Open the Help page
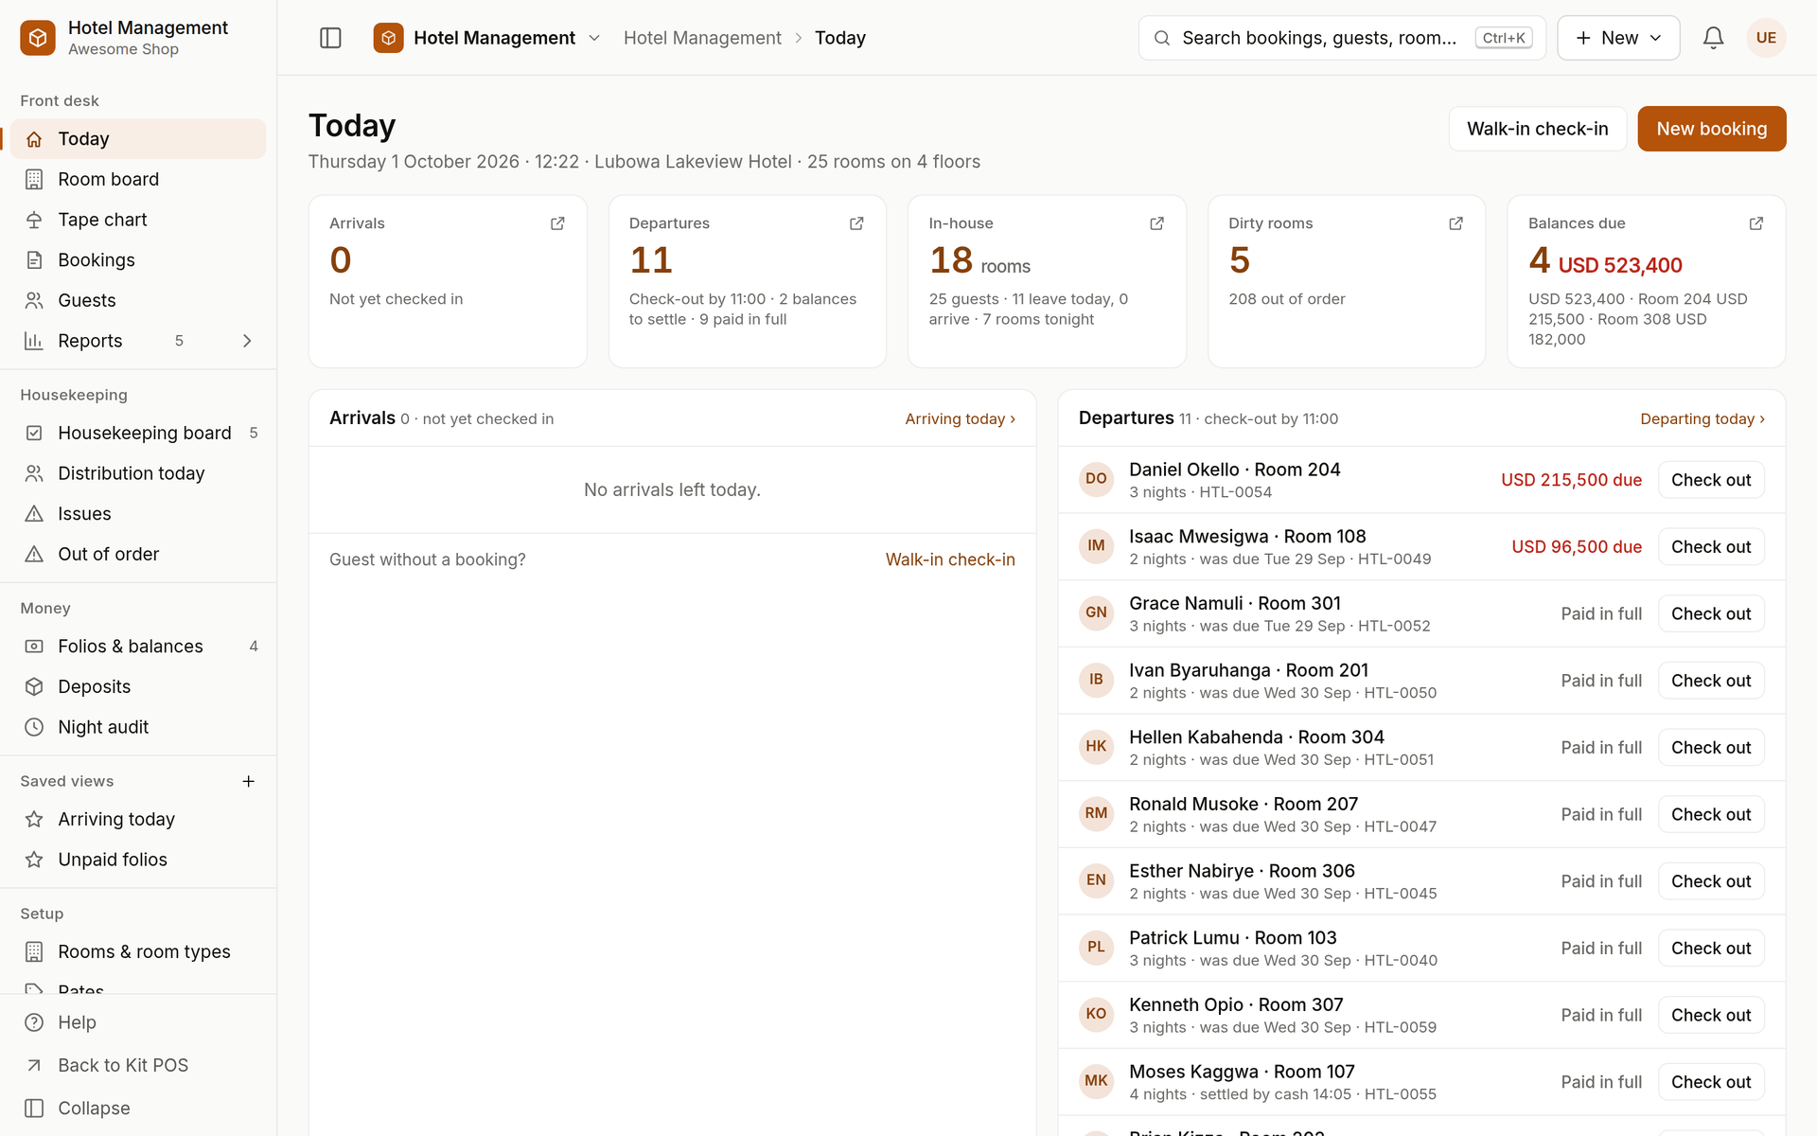The image size is (1817, 1136). (x=138, y=1022)
